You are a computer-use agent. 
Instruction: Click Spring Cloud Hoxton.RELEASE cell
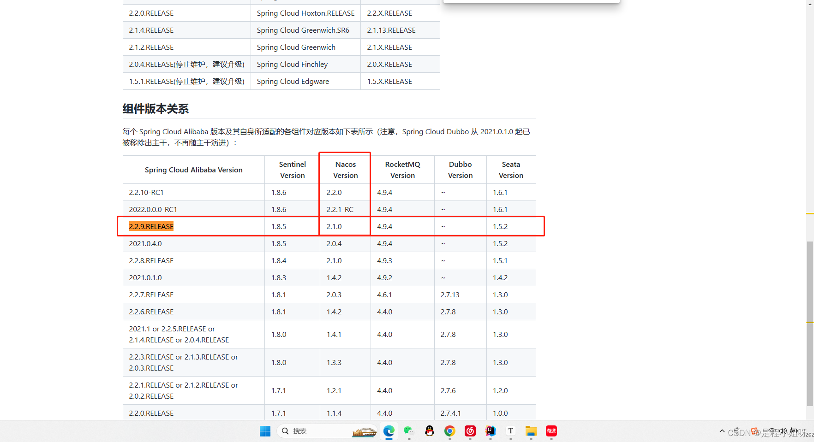(306, 13)
